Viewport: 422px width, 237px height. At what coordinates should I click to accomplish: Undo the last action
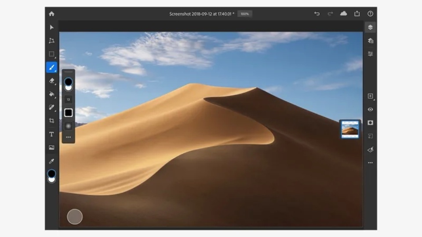(317, 14)
